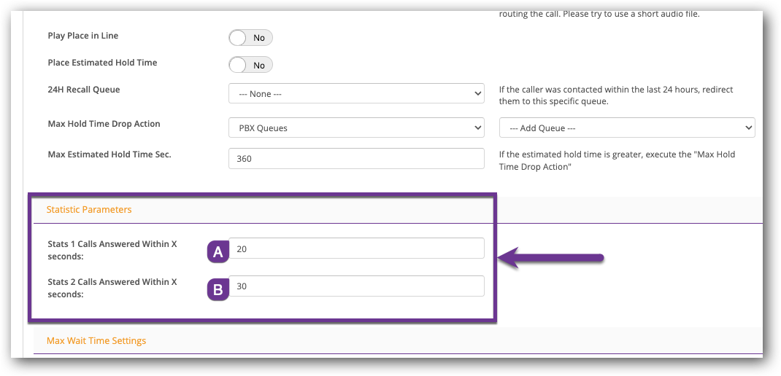Image resolution: width=781 pixels, height=376 pixels.
Task: Click the Play Place in Line label
Action: (x=82, y=36)
